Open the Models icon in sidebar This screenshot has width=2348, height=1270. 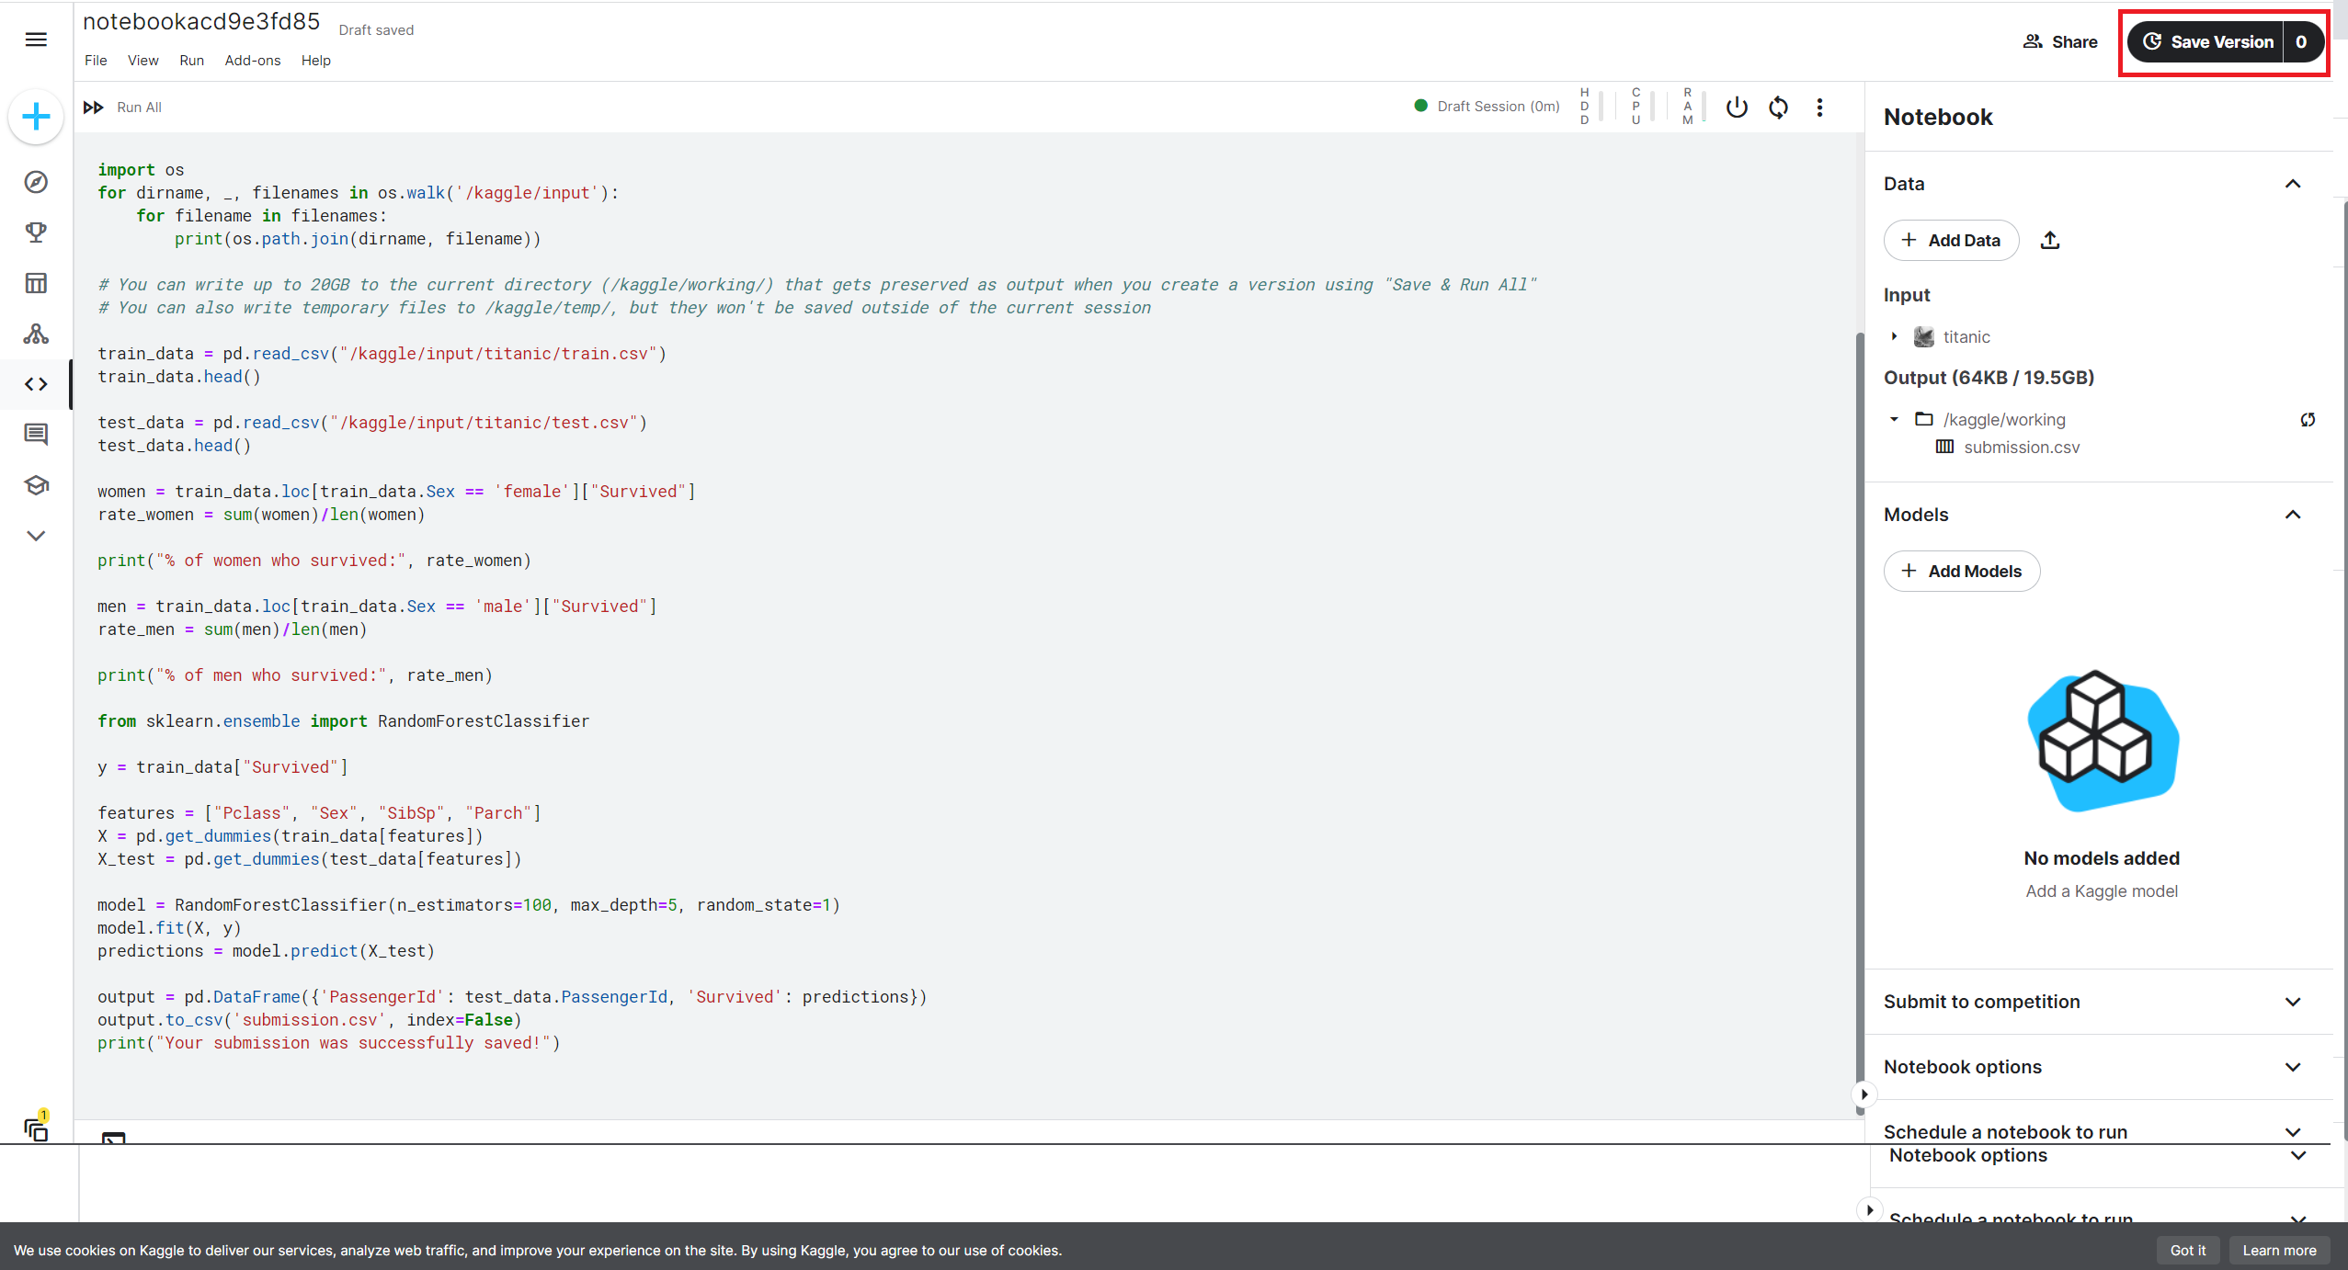[x=36, y=334]
